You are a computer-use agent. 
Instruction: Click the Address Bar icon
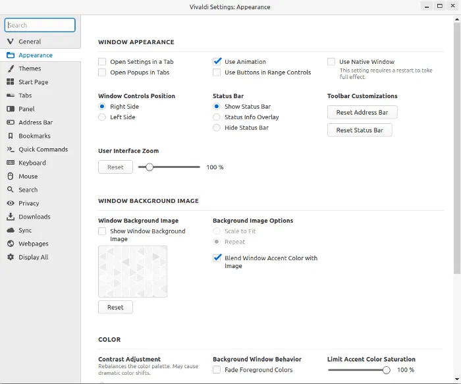[11, 122]
